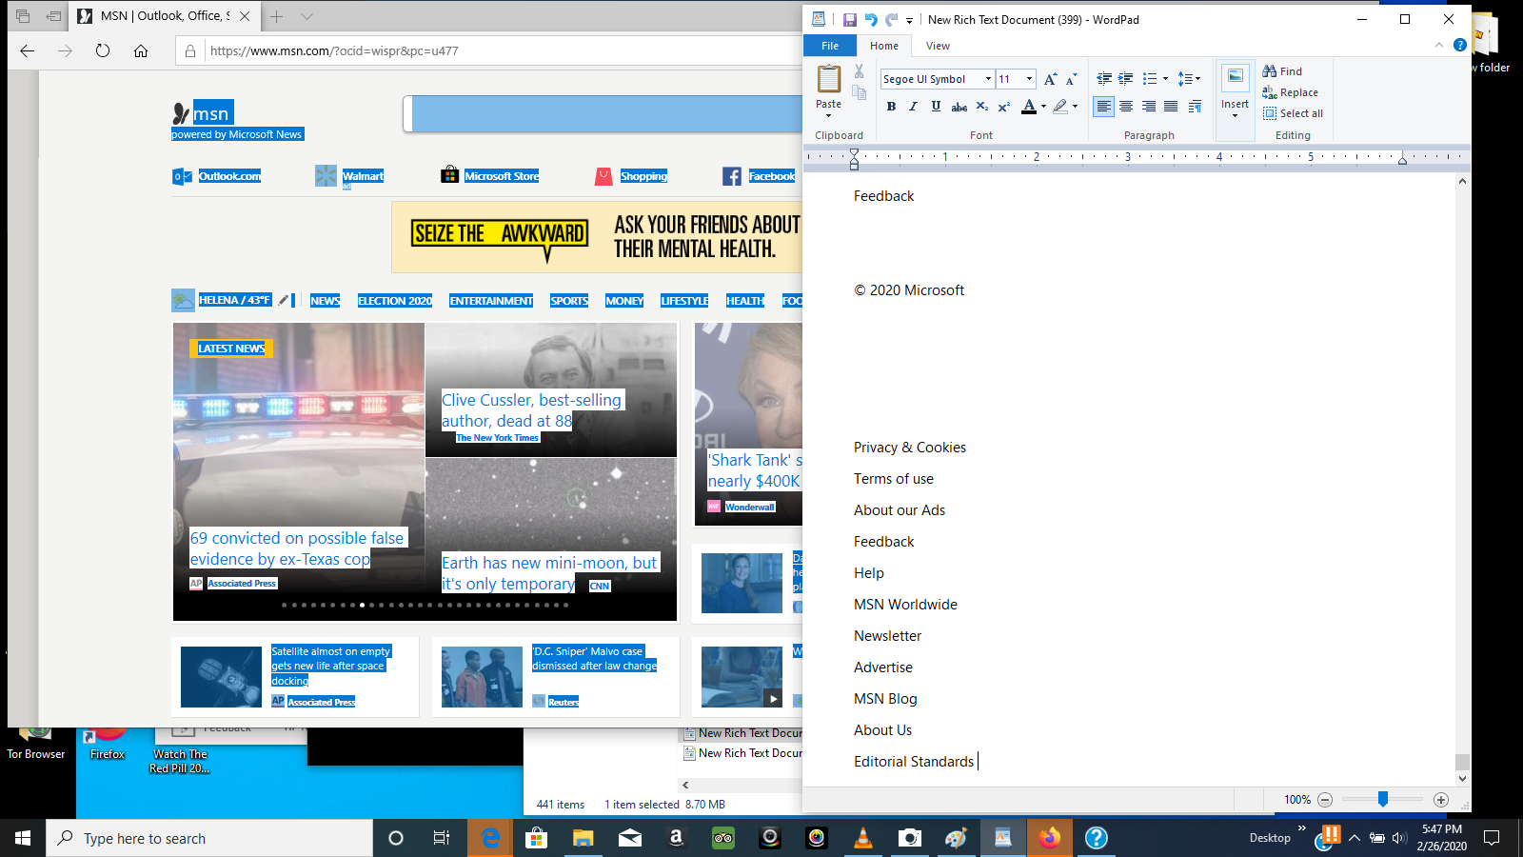Undo the last action in WordPad

tap(870, 19)
